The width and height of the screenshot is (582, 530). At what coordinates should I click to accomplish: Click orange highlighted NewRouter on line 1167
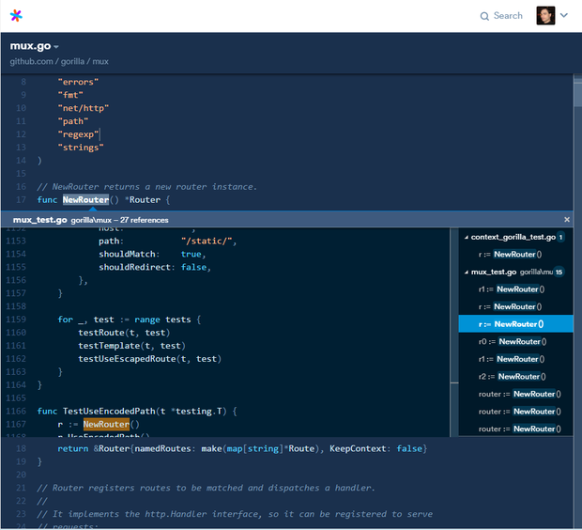point(106,425)
